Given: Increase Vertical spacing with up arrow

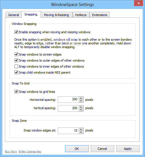Looking at the screenshot, I should tap(81, 107).
